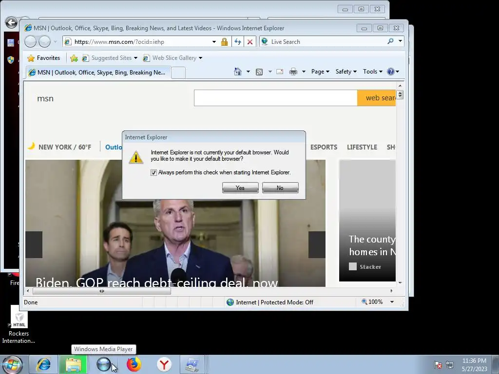Open the address bar history dropdown
Screen dimensions: 499x374
214,42
